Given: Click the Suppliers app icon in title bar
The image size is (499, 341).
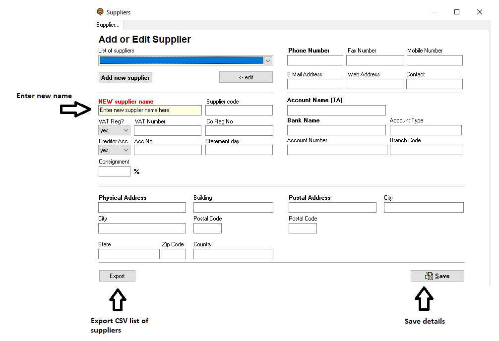Looking at the screenshot, I should [x=100, y=12].
